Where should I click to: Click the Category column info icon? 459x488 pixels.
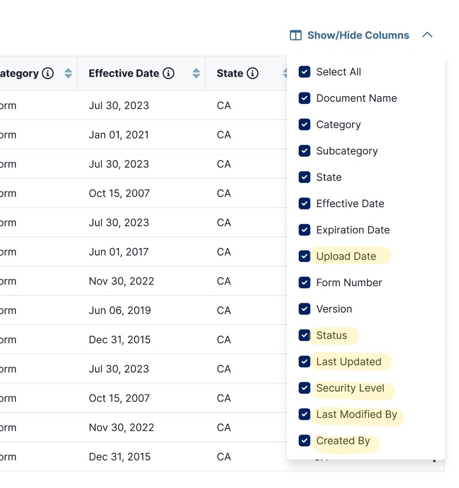pos(48,74)
